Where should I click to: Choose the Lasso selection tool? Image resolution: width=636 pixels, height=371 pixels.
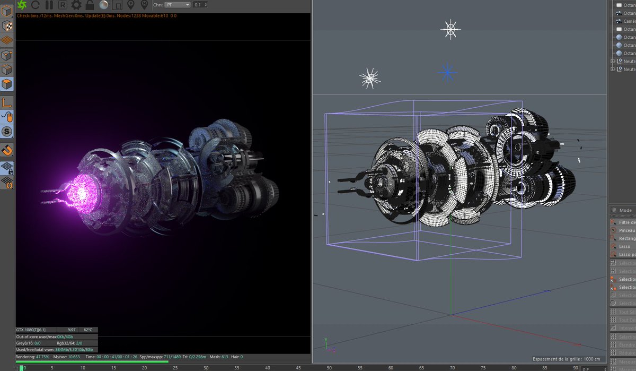pyautogui.click(x=623, y=246)
